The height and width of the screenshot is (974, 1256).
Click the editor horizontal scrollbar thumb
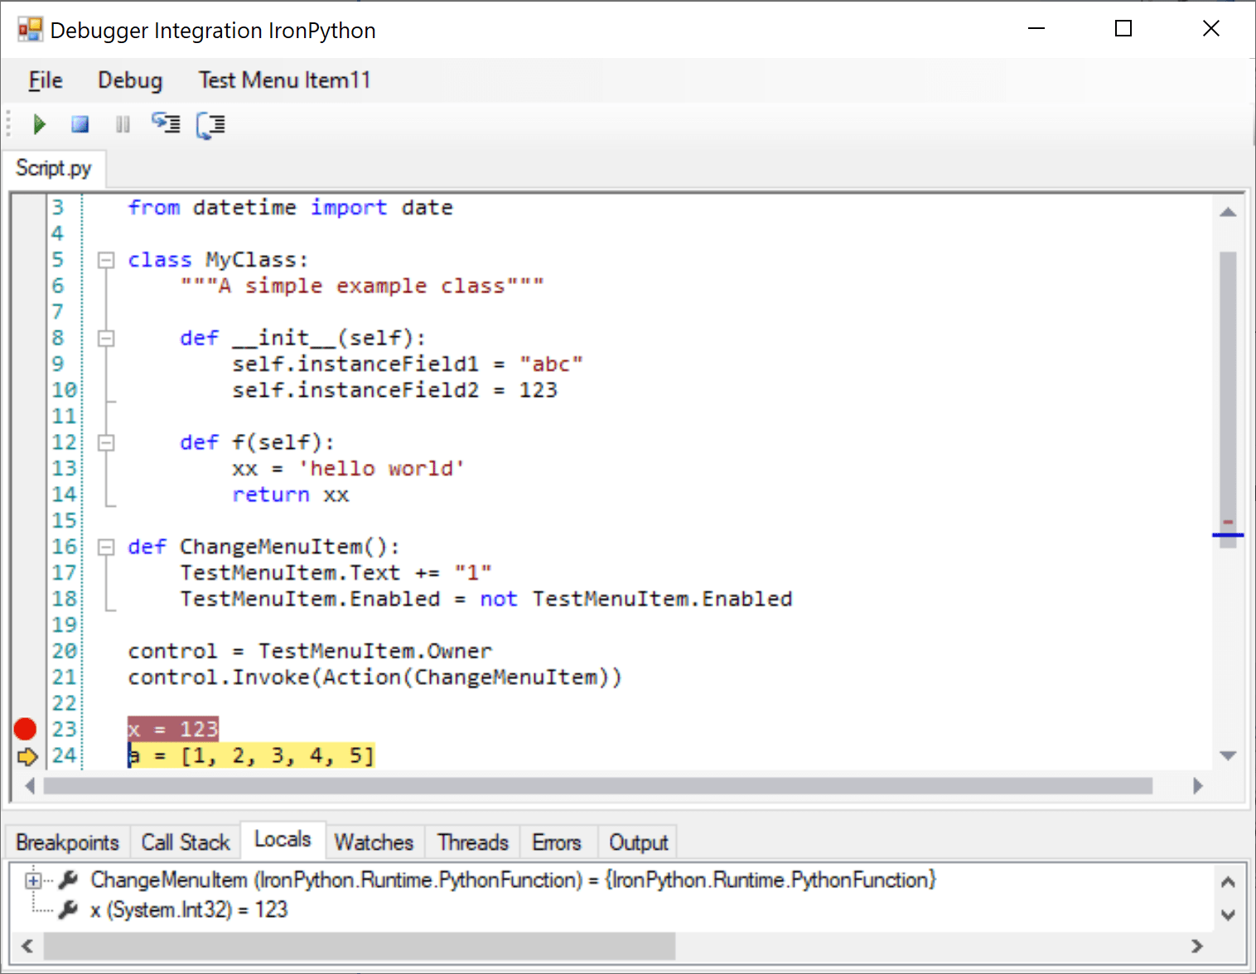[597, 785]
